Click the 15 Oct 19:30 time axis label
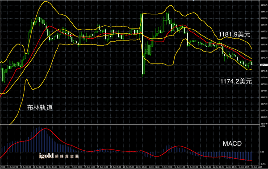268x169 pixels. click(142, 167)
